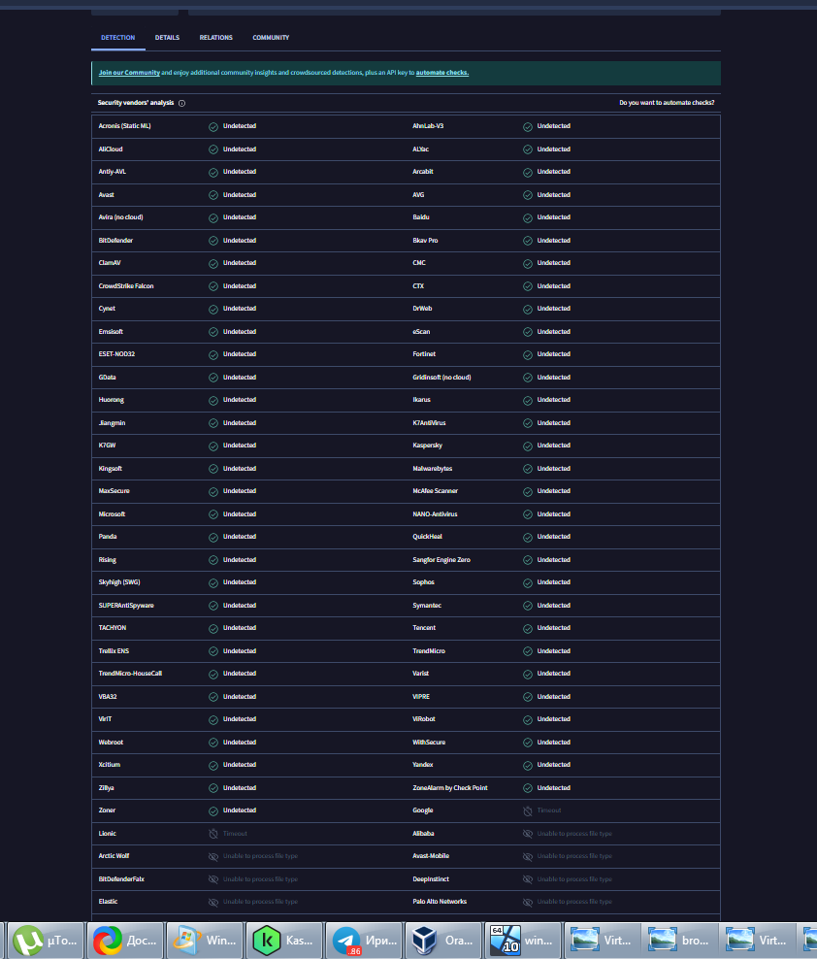Click the crossed-eye icon in DeepInstinct row

point(528,879)
